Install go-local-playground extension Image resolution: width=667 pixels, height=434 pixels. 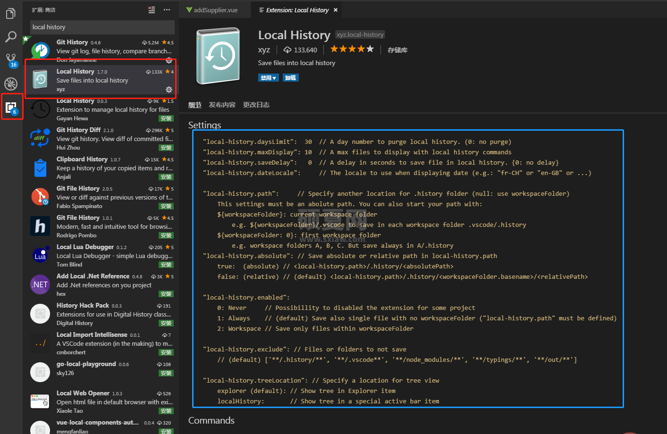tap(166, 373)
